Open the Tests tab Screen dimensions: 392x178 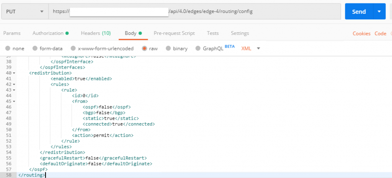coord(213,33)
